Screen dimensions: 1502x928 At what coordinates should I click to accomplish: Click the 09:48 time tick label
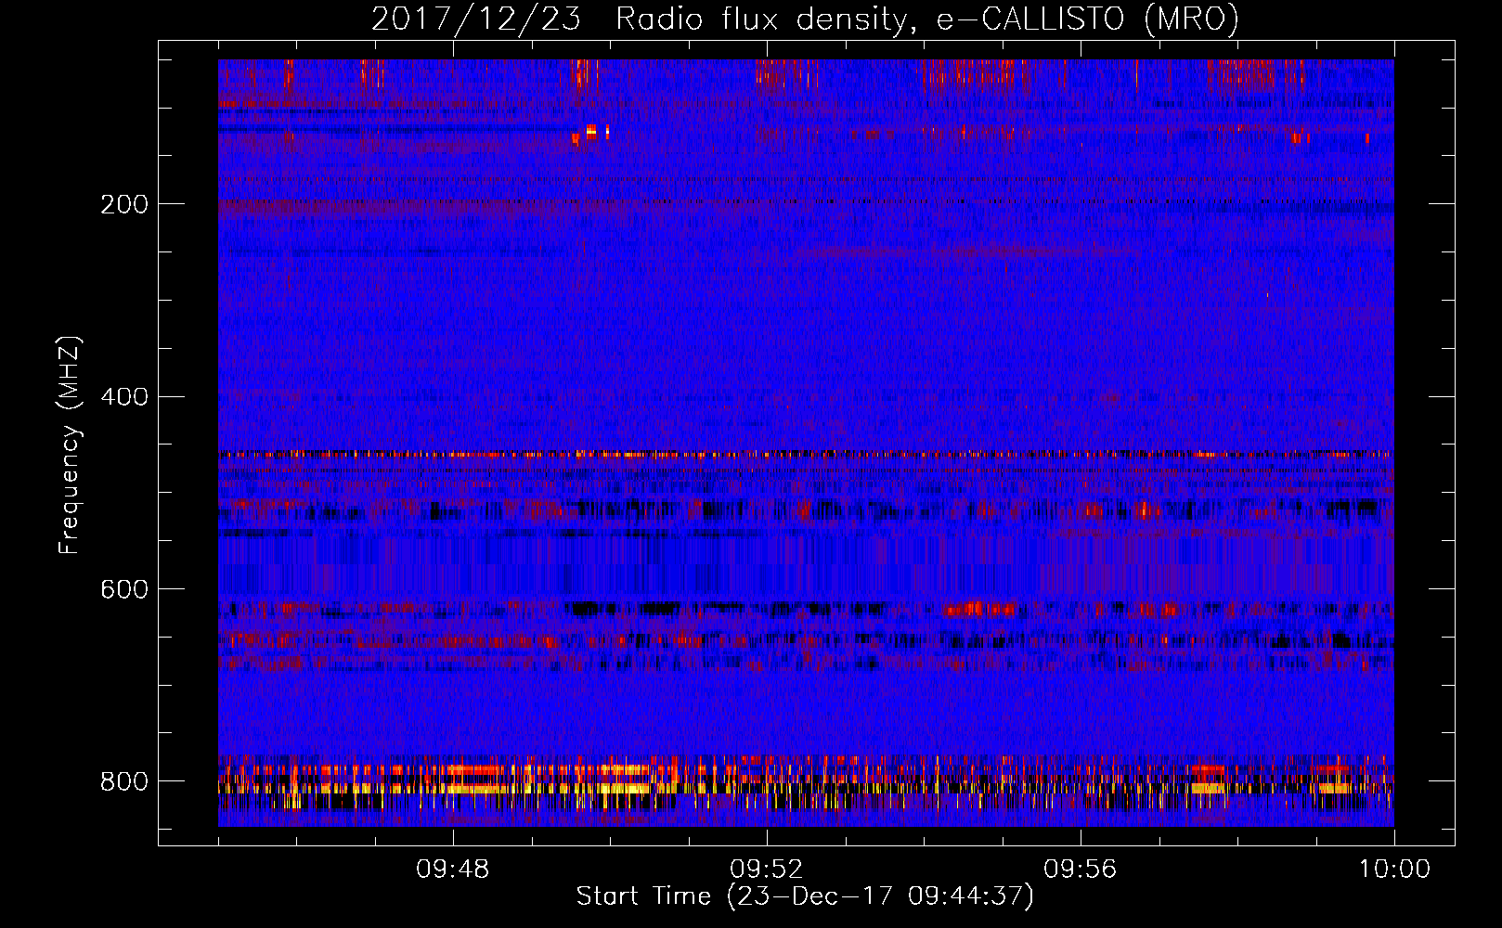pos(452,870)
